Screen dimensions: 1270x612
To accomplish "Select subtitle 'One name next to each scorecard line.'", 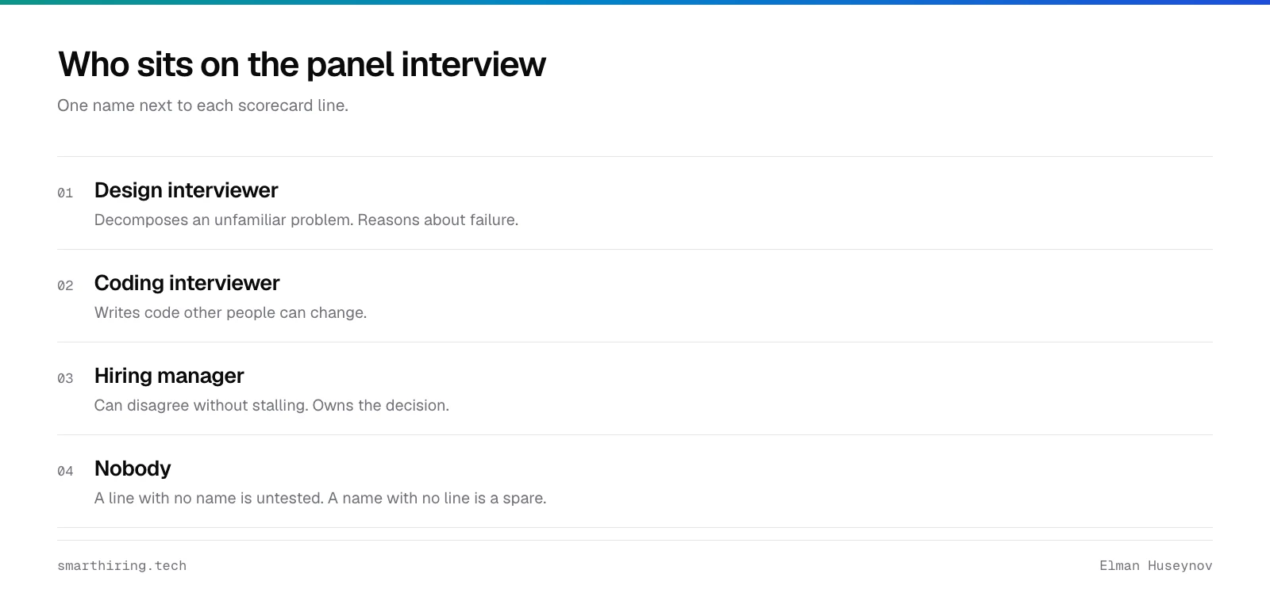I will [x=202, y=105].
